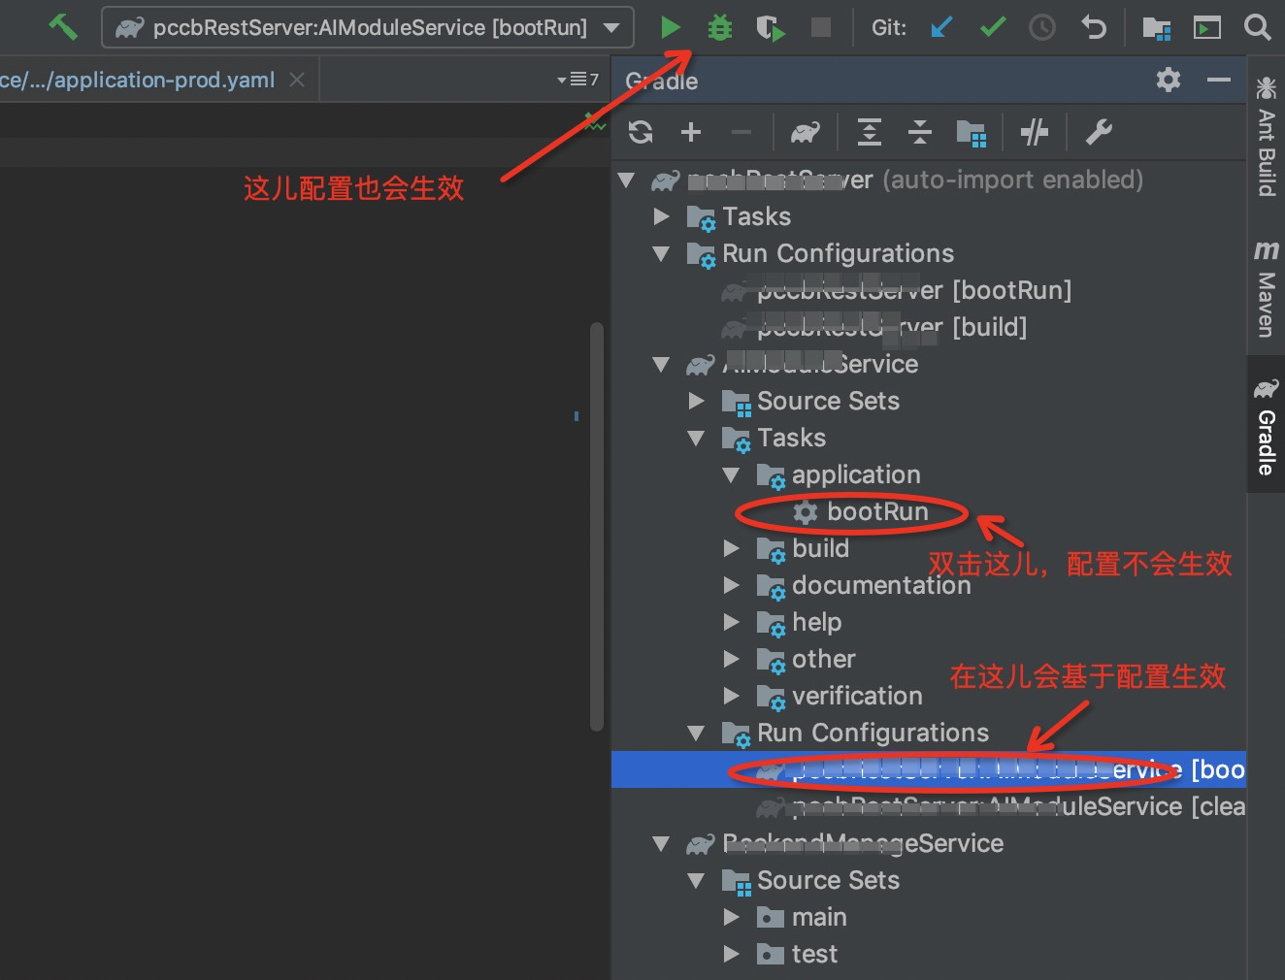Expand Source Sets under BackendManageService
The width and height of the screenshot is (1285, 980).
click(696, 880)
